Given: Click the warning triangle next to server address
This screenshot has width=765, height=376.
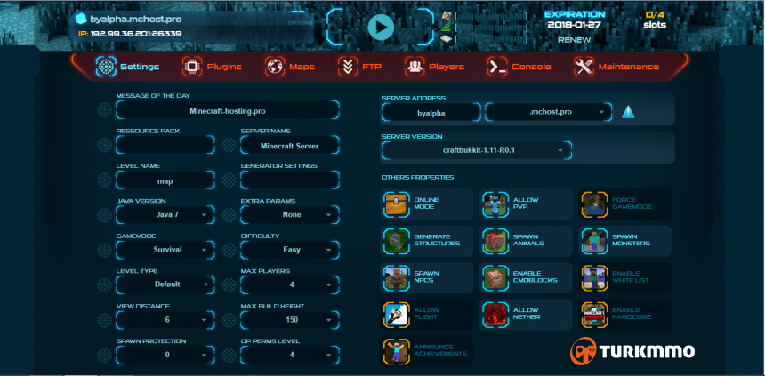Looking at the screenshot, I should [628, 112].
